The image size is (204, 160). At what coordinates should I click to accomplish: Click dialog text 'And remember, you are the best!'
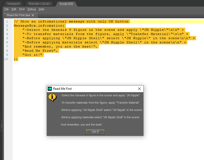click(x=81, y=125)
